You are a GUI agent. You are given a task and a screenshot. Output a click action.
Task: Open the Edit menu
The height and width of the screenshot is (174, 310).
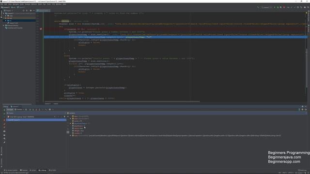tap(5, 4)
